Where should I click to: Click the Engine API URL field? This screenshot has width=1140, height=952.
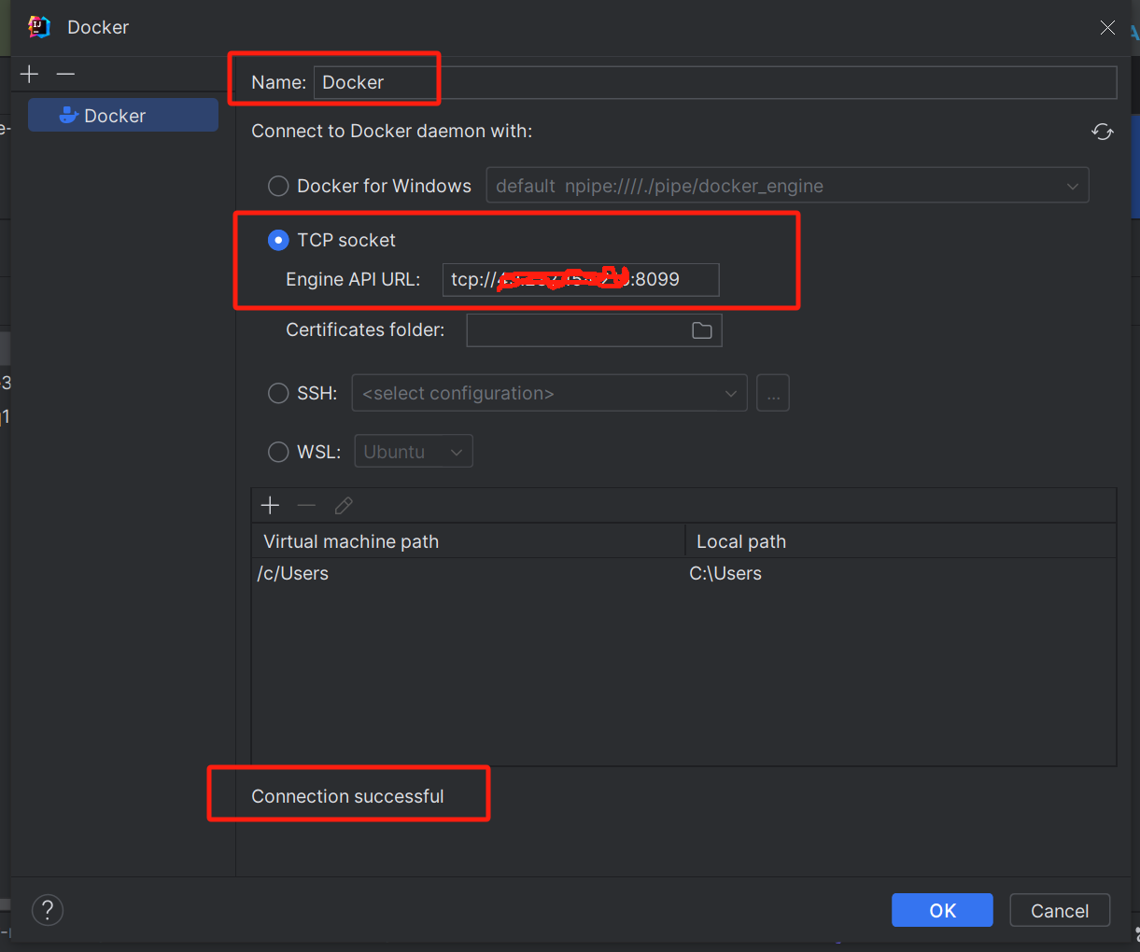pos(581,279)
